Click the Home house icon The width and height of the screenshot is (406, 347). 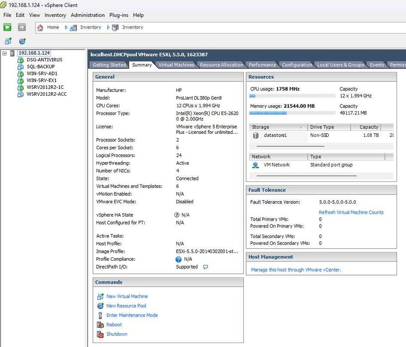click(40, 27)
